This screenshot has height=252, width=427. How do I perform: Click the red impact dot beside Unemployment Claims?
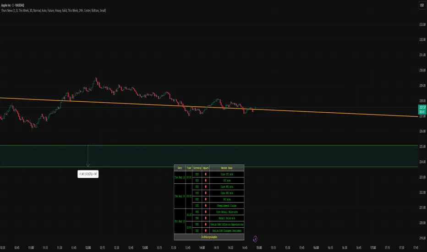coord(205,206)
